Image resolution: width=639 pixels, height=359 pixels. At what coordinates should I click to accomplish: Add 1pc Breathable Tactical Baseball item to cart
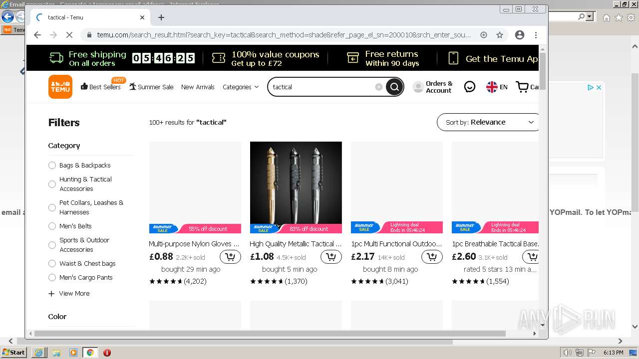pyautogui.click(x=531, y=257)
